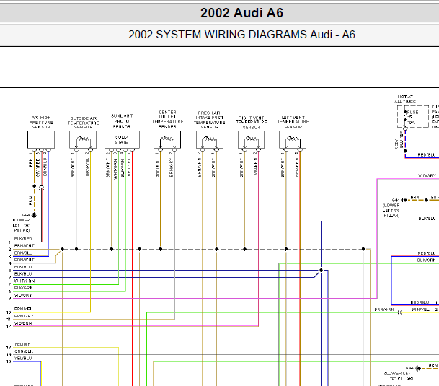Select the "GRN/BLK" label on wire 14
This screenshot has width=439, height=386.
click(24, 351)
